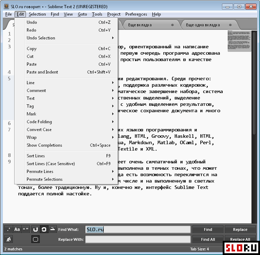260x255 pixels.
Task: Choose Redo from Edit menu
Action: (x=66, y=30)
